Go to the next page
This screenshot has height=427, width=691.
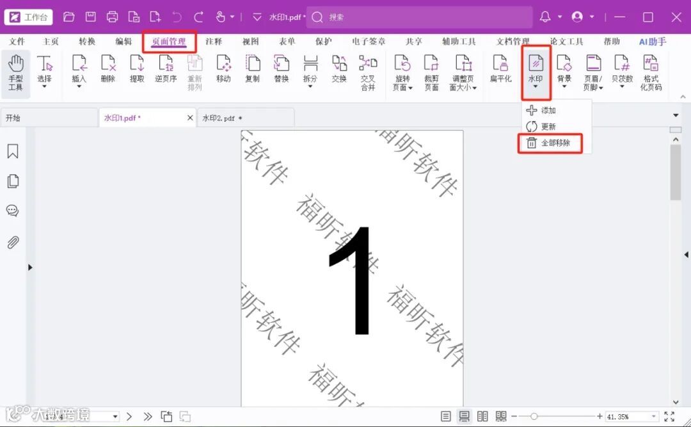coord(129,416)
